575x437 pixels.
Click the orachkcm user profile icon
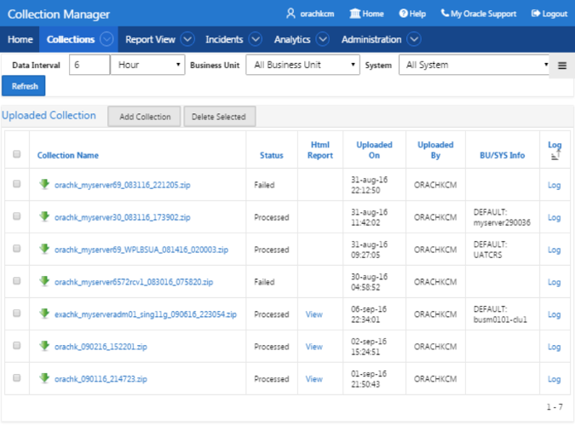[x=290, y=14]
